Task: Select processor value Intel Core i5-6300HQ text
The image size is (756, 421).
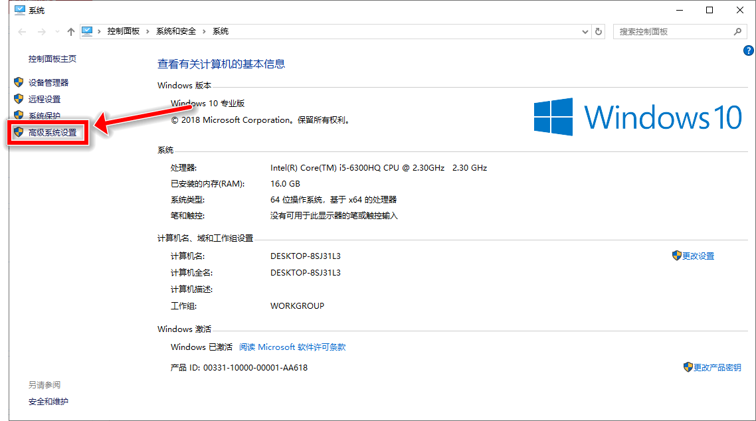Action: coord(379,168)
